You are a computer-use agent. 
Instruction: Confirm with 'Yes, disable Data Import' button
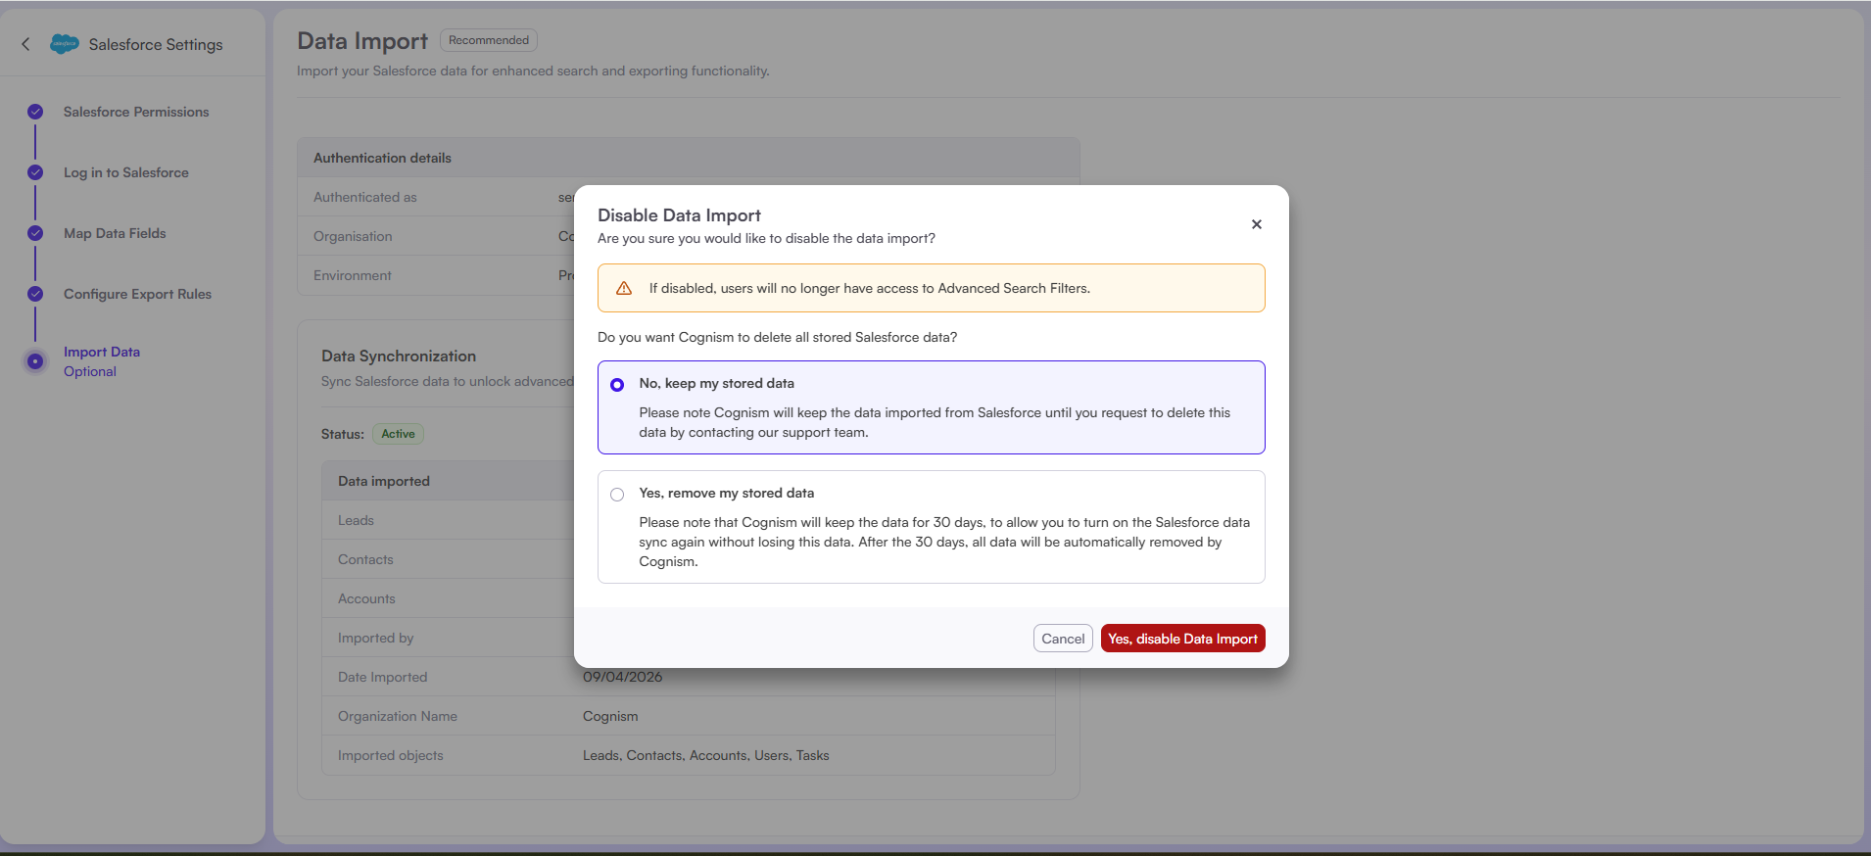click(x=1182, y=639)
